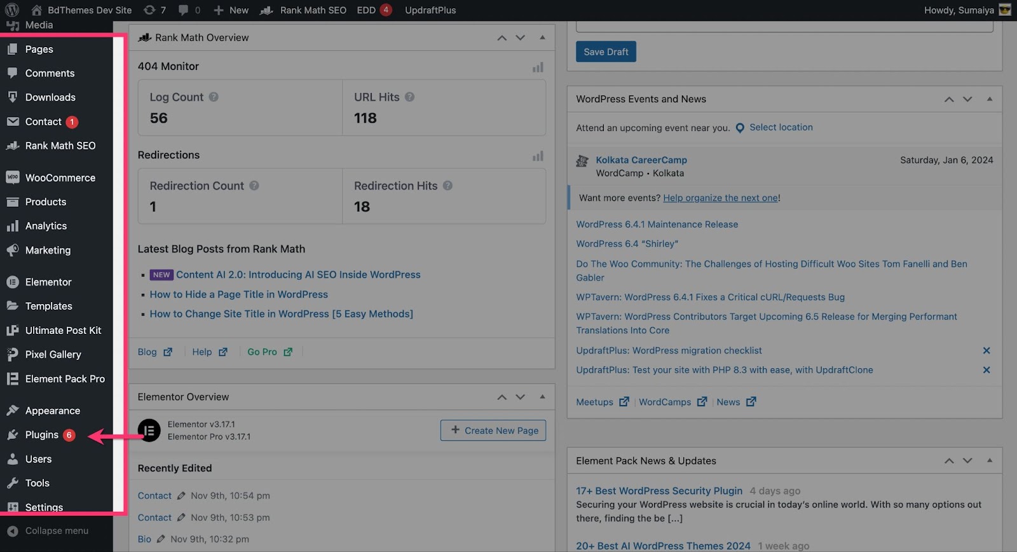Image resolution: width=1017 pixels, height=552 pixels.
Task: Click the Pixel Gallery sidebar icon
Action: pyautogui.click(x=13, y=355)
